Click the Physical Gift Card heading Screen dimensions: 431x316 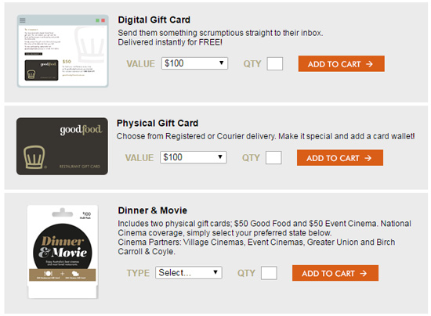(x=158, y=123)
